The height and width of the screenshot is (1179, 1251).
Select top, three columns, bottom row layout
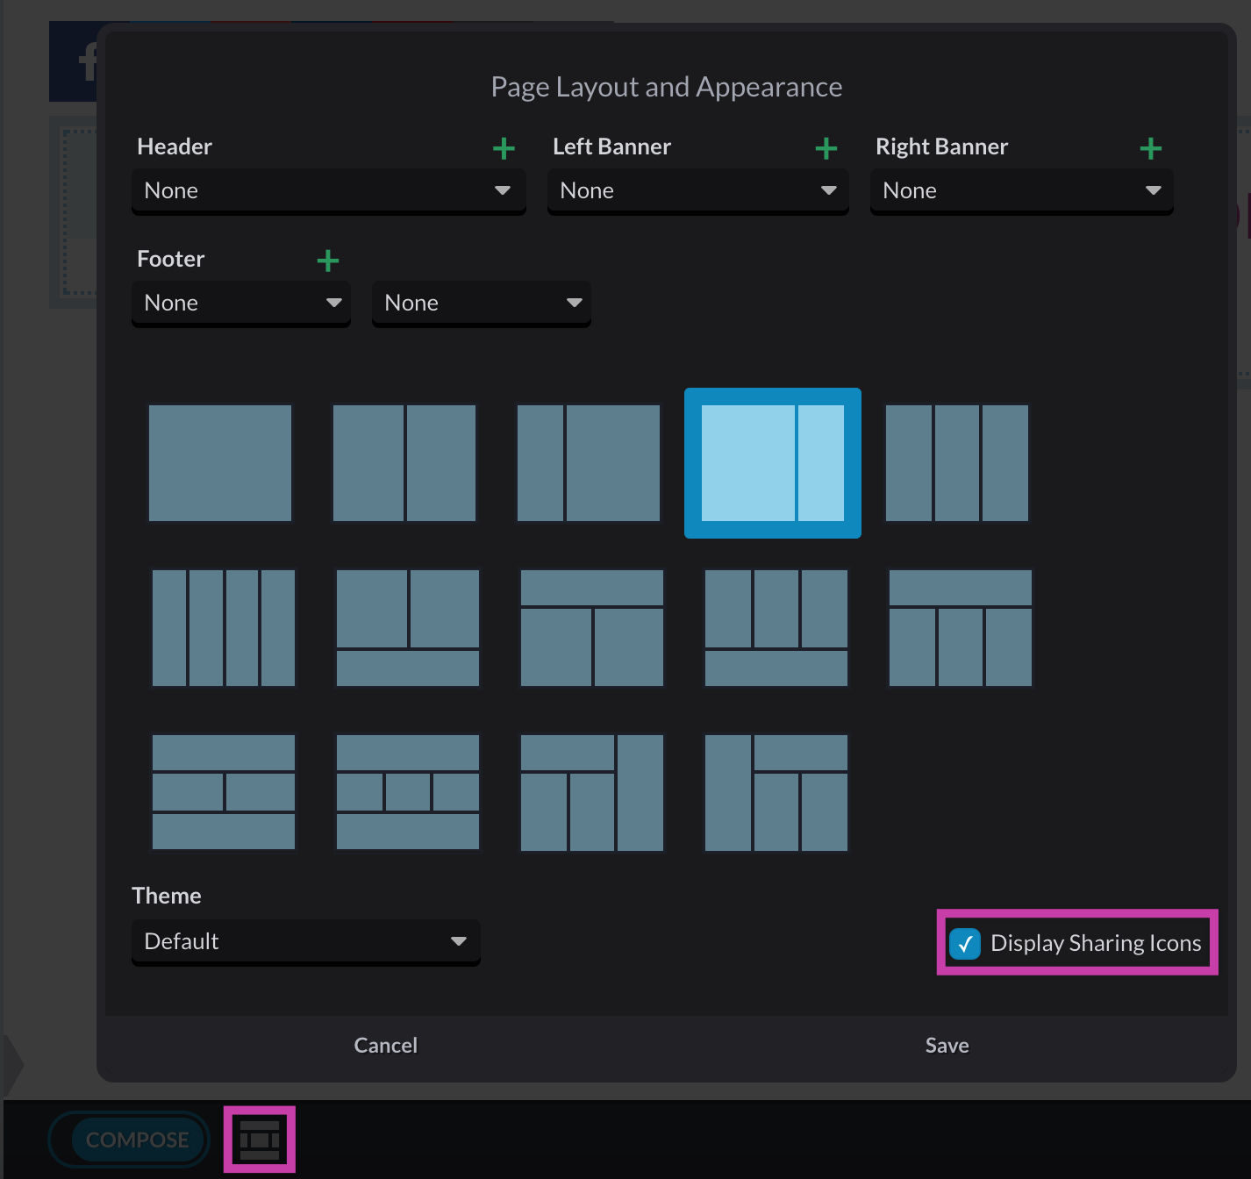click(408, 793)
